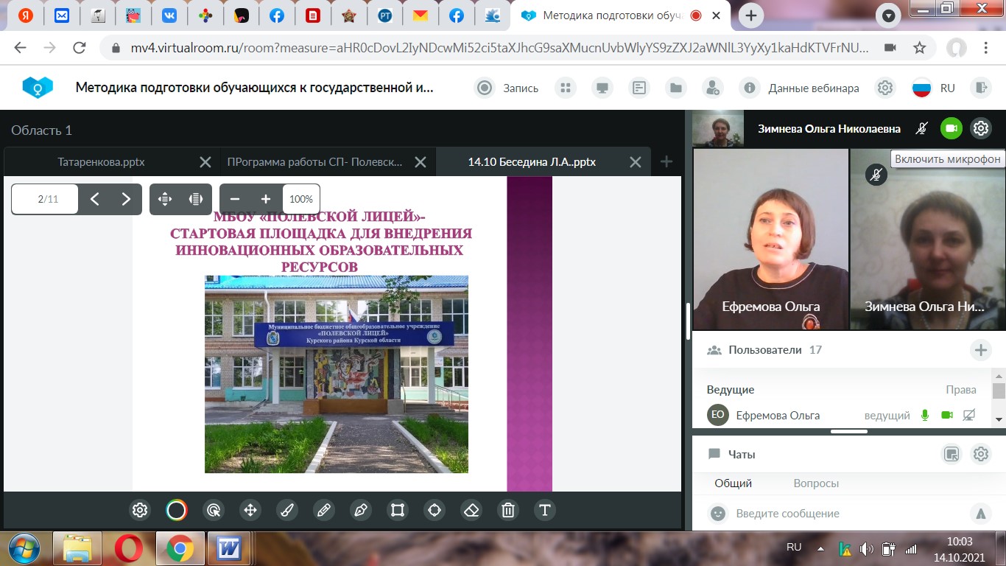1006x566 pixels.
Task: Click the invite participant icon
Action: click(712, 88)
